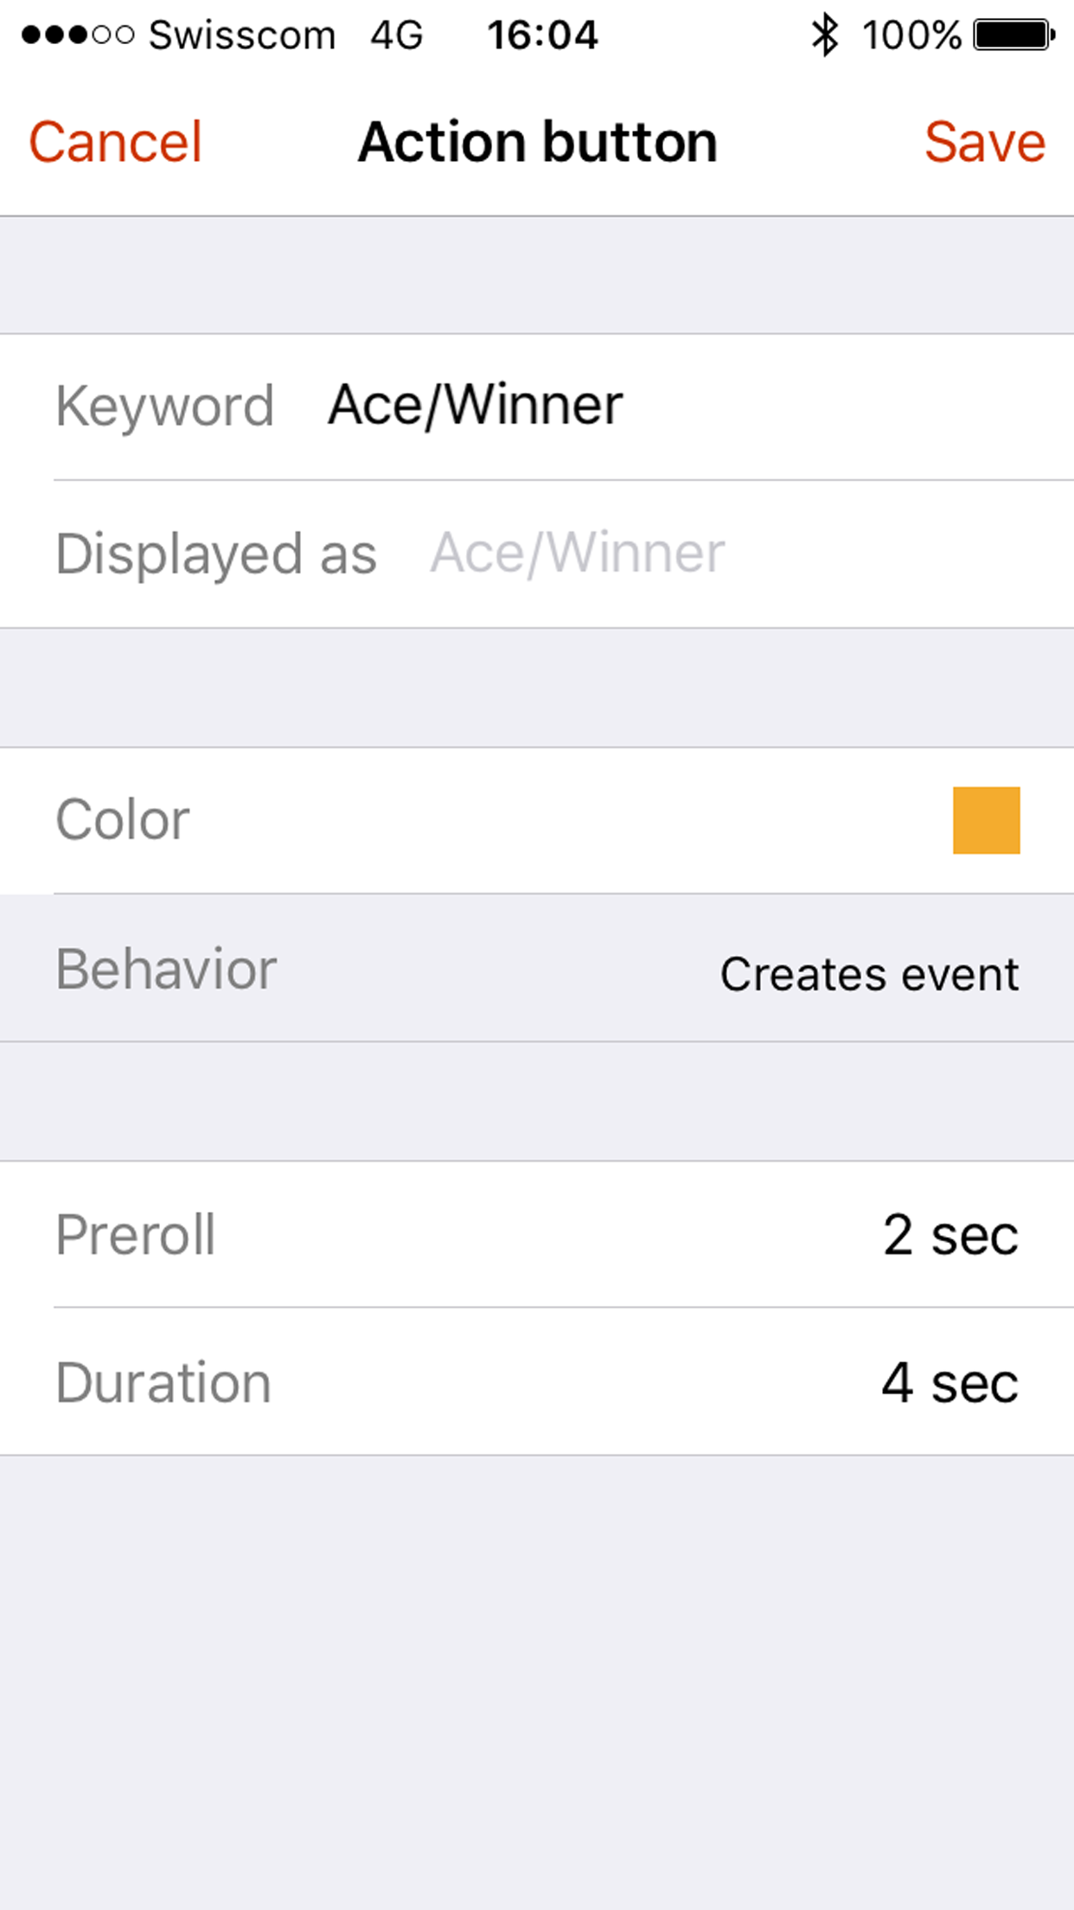This screenshot has height=1910, width=1074.
Task: Open the Behavior setting showing Creates event
Action: click(x=537, y=969)
